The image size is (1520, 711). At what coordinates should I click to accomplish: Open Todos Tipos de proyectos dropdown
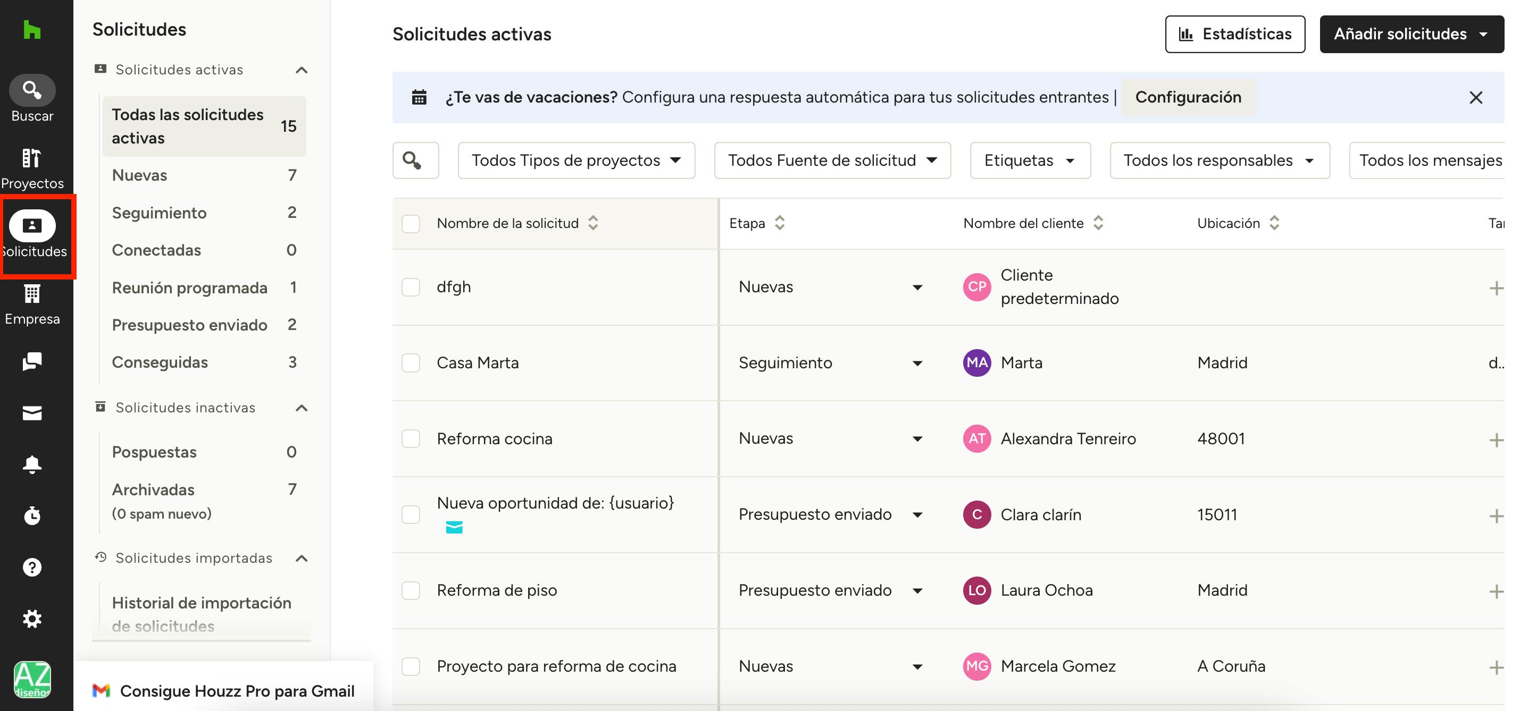[576, 160]
